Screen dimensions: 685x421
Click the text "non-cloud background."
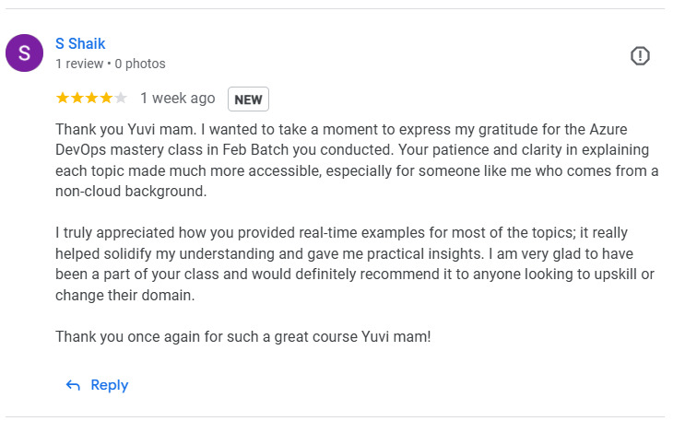pos(131,192)
